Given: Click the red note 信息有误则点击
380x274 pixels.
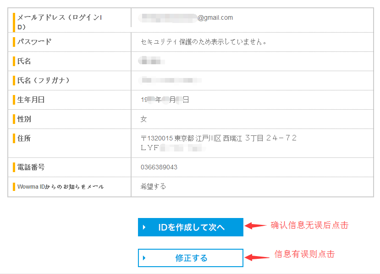Looking at the screenshot, I should click(304, 254).
